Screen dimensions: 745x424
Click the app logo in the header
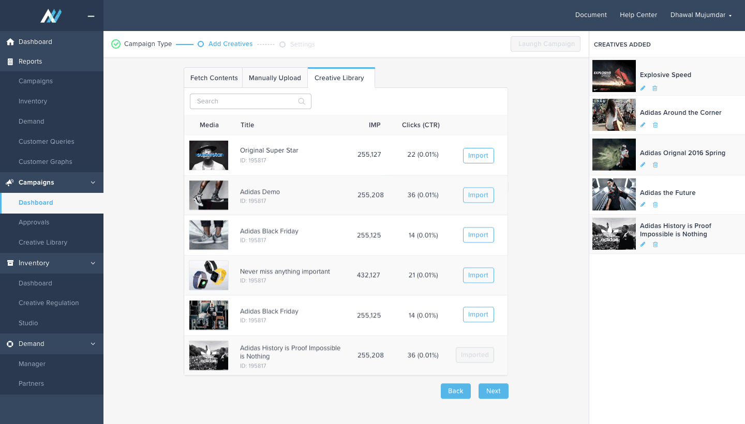[51, 16]
